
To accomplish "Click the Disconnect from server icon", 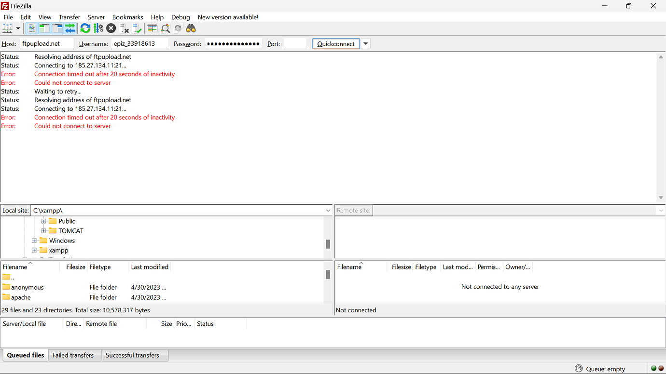I will tap(124, 28).
